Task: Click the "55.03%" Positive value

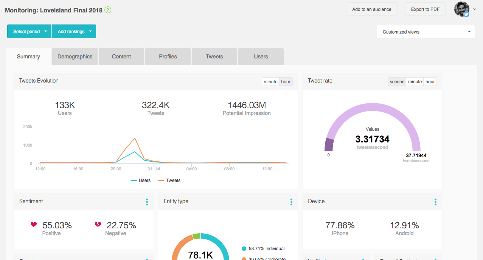Action: (x=57, y=225)
